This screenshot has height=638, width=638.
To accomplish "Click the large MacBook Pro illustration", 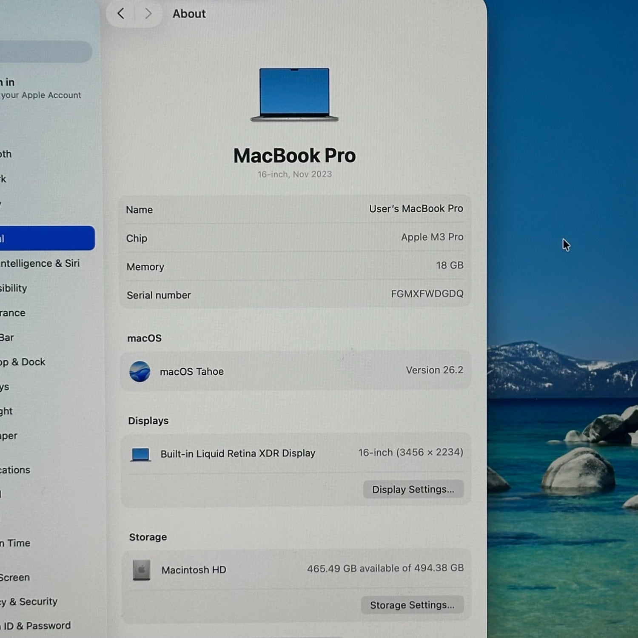I will 294,95.
